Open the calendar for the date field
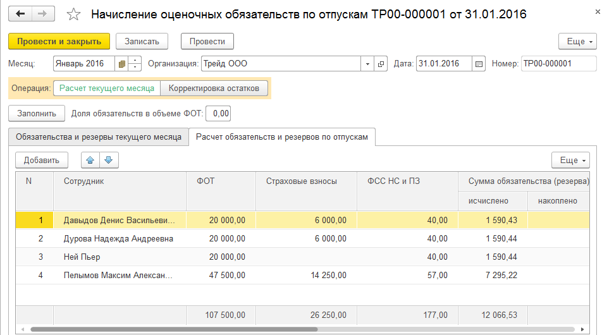The image size is (602, 335). click(x=479, y=64)
